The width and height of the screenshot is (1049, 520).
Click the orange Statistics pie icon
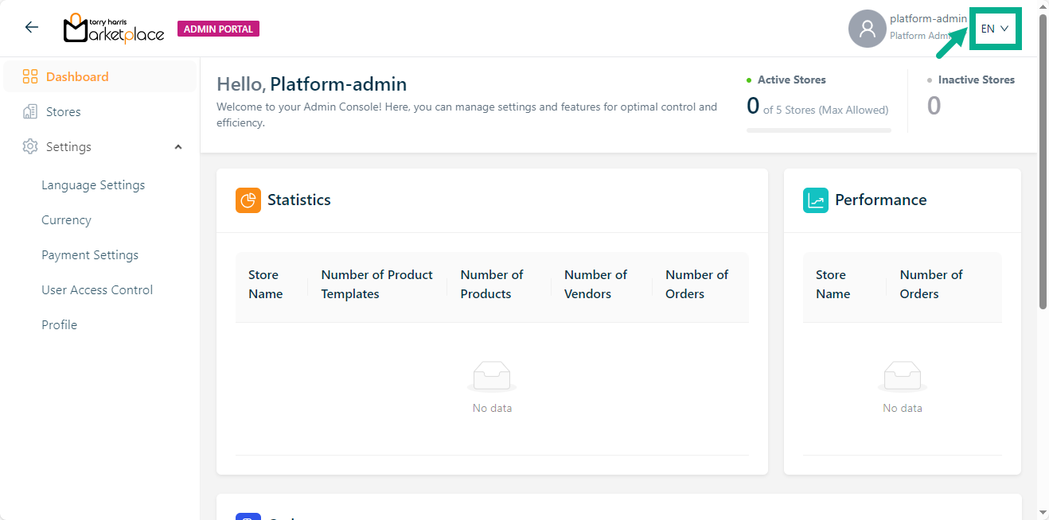click(x=248, y=200)
